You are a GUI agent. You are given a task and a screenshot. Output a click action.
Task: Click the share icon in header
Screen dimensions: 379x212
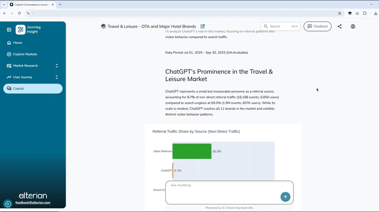(x=340, y=27)
